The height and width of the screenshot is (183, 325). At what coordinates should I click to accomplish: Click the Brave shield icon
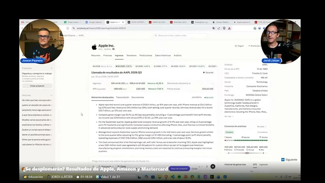pyautogui.click(x=224, y=28)
